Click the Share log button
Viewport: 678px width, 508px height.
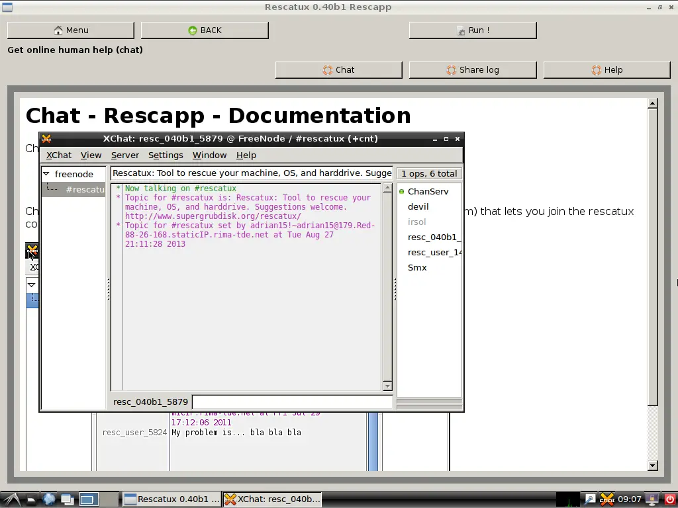tap(473, 70)
